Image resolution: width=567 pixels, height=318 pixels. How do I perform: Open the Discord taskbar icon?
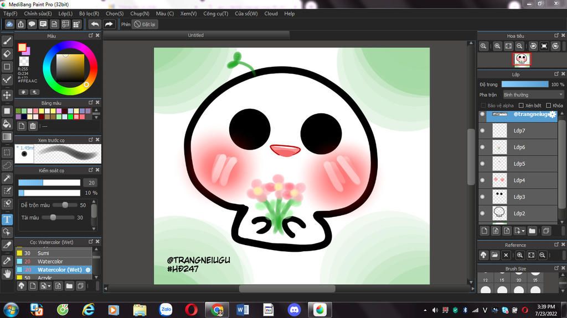294,310
